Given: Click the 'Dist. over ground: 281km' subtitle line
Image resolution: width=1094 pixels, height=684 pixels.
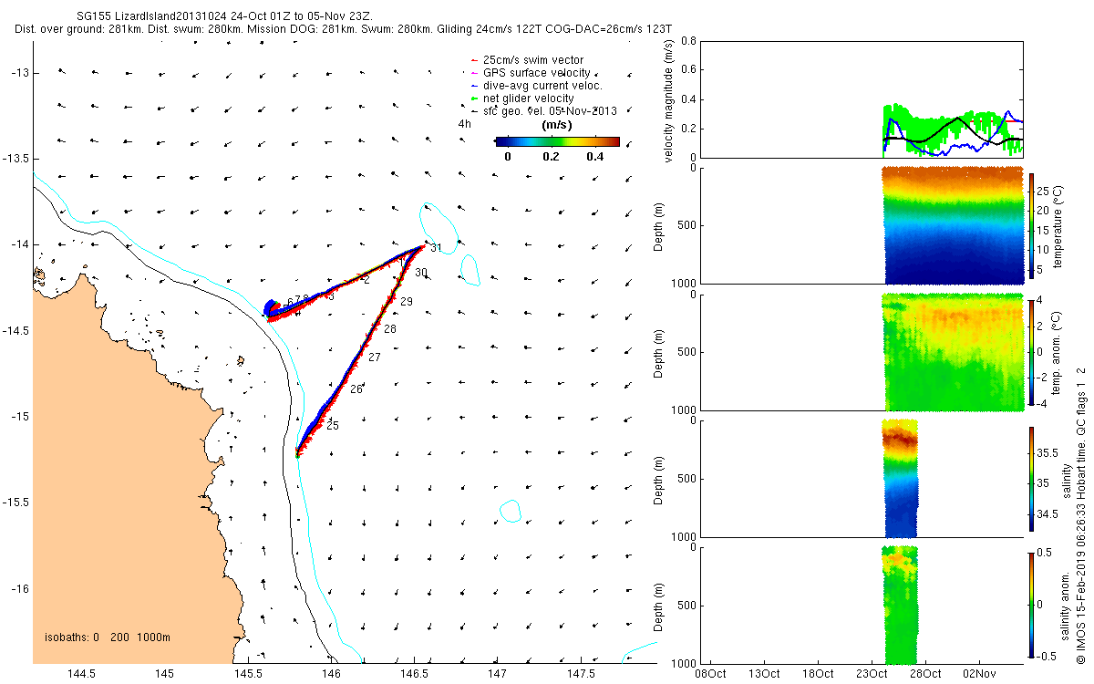Looking at the screenshot, I should pos(344,29).
